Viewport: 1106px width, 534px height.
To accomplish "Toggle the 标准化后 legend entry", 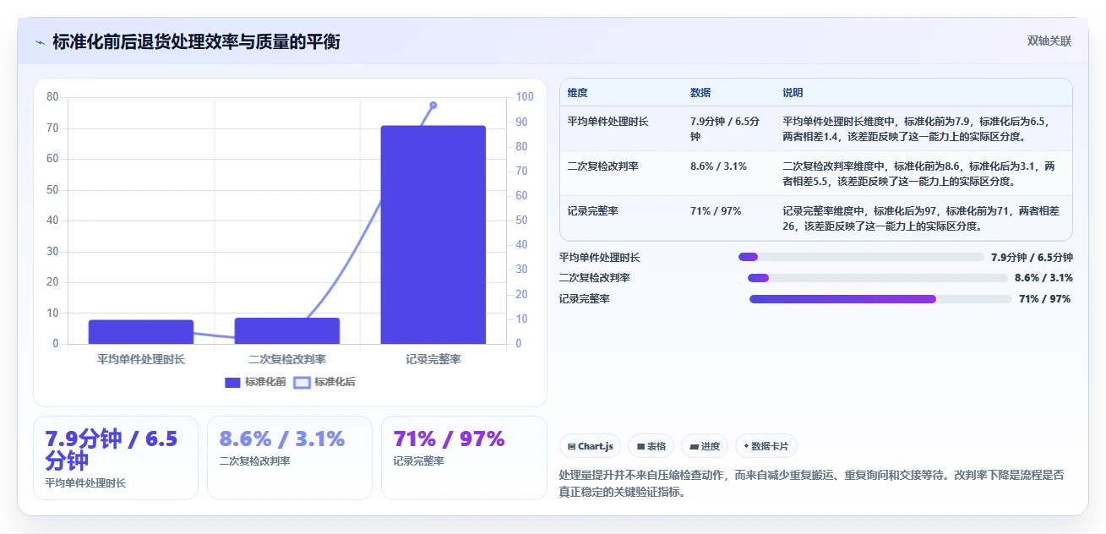I will pyautogui.click(x=324, y=382).
